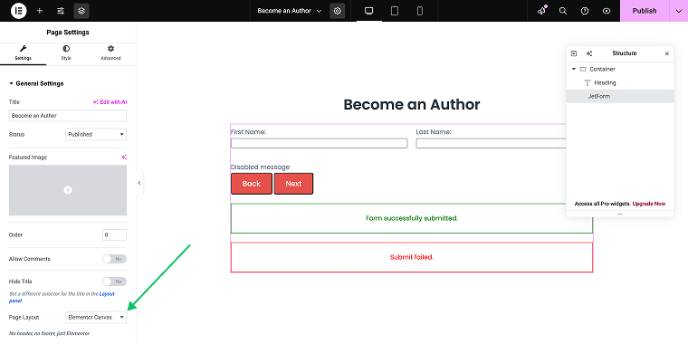Screen dimensions: 688x344
Task: Preview changes with the eye icon
Action: coord(607,11)
